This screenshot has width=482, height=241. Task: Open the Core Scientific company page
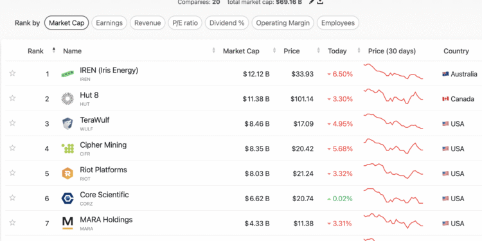[x=104, y=195]
